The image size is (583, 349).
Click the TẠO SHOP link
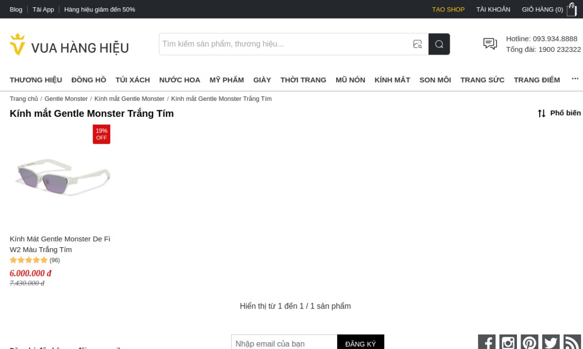pyautogui.click(x=448, y=10)
